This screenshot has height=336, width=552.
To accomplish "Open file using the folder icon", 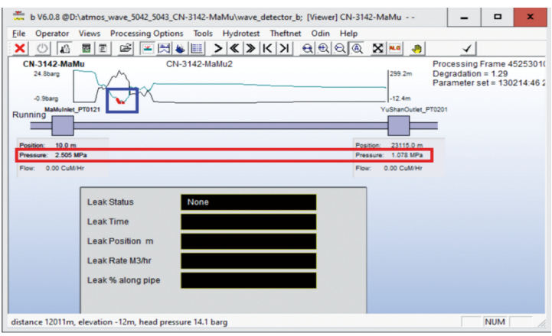I will (125, 48).
